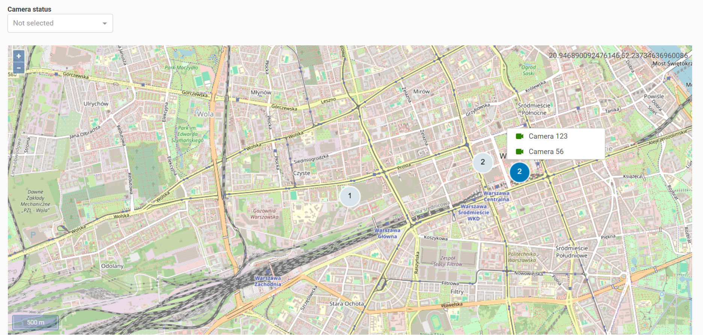Click the Warszawa Zachodnia station label

tap(268, 281)
